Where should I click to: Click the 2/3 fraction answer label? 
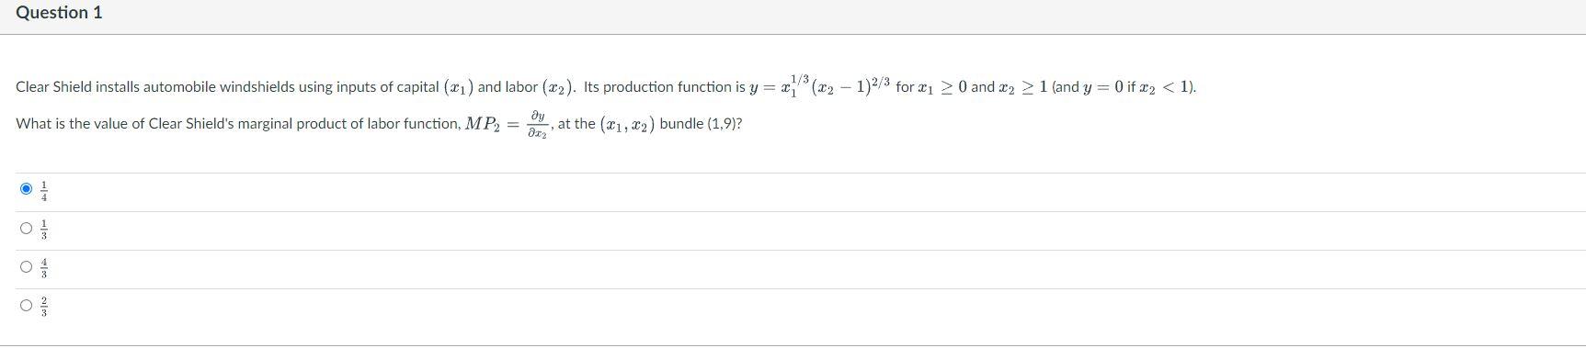[43, 307]
